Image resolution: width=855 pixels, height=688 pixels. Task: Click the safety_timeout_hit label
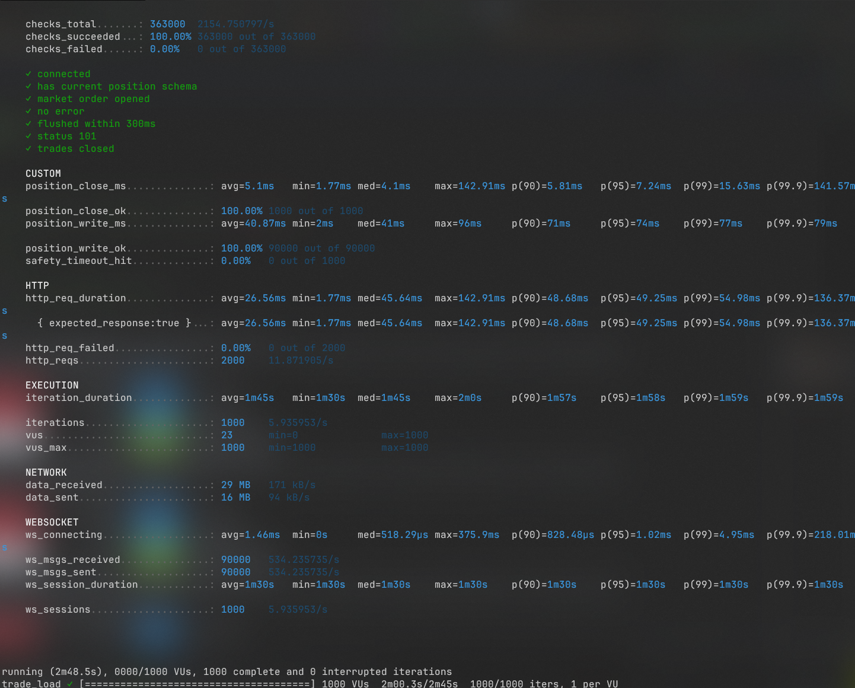78,261
